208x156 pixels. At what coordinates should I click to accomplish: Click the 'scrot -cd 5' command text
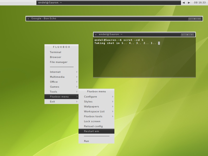(x=133, y=40)
